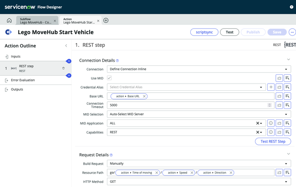Open data pill picker for Use MID

pyautogui.click(x=287, y=78)
